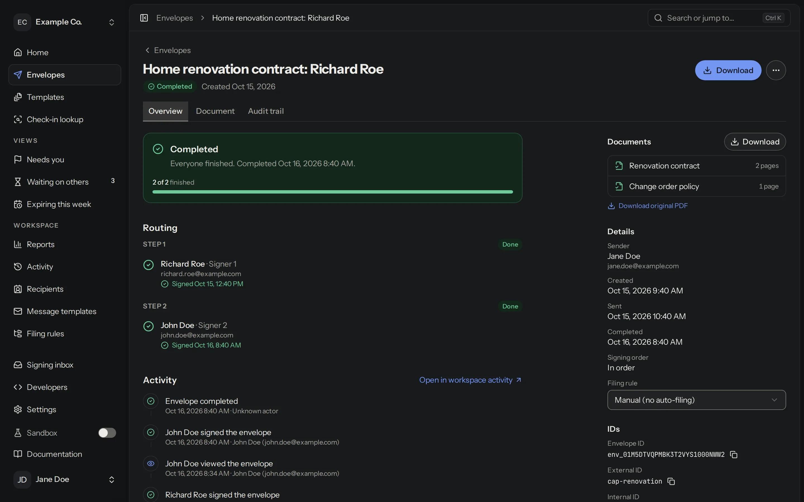Screen dimensions: 804x502
Task: Open Developers section
Action: [64, 387]
